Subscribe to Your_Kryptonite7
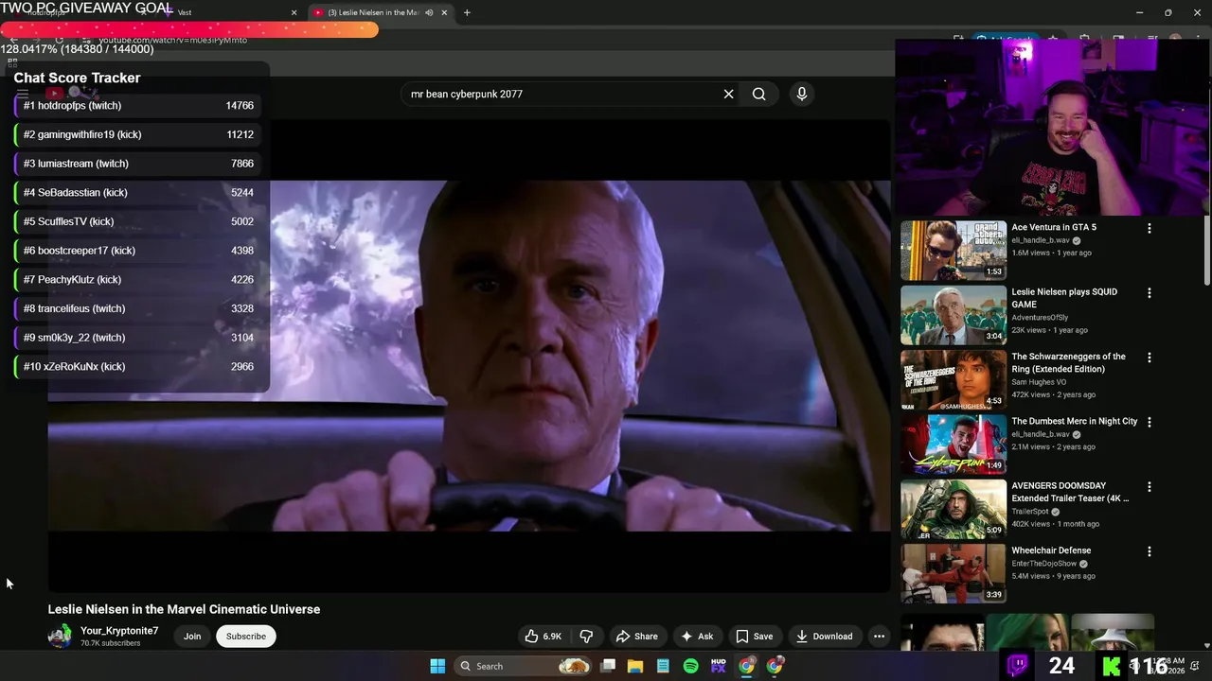The width and height of the screenshot is (1212, 681). point(245,637)
